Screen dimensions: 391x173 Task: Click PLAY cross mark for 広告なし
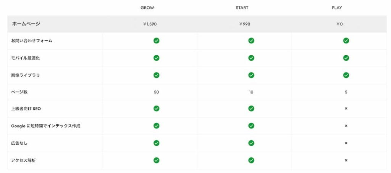[346, 143]
